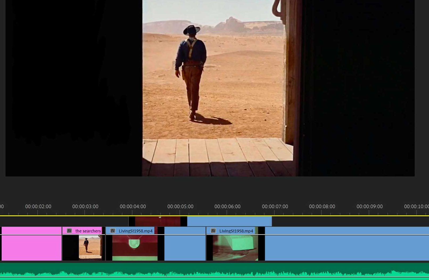
Task: Click the green audio waveform track
Action: (x=214, y=271)
